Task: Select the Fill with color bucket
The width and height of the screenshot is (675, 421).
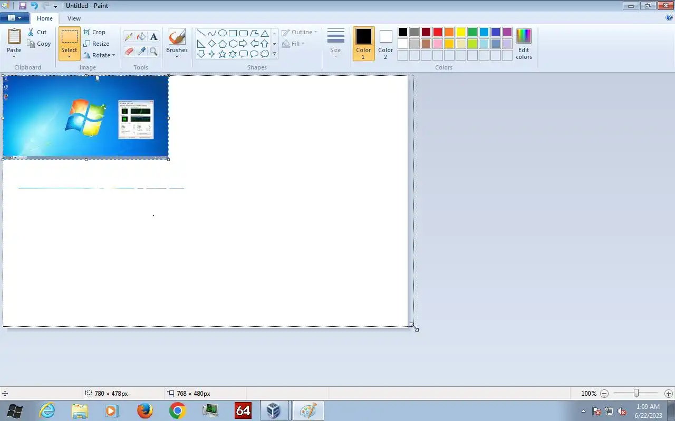Action: click(141, 36)
